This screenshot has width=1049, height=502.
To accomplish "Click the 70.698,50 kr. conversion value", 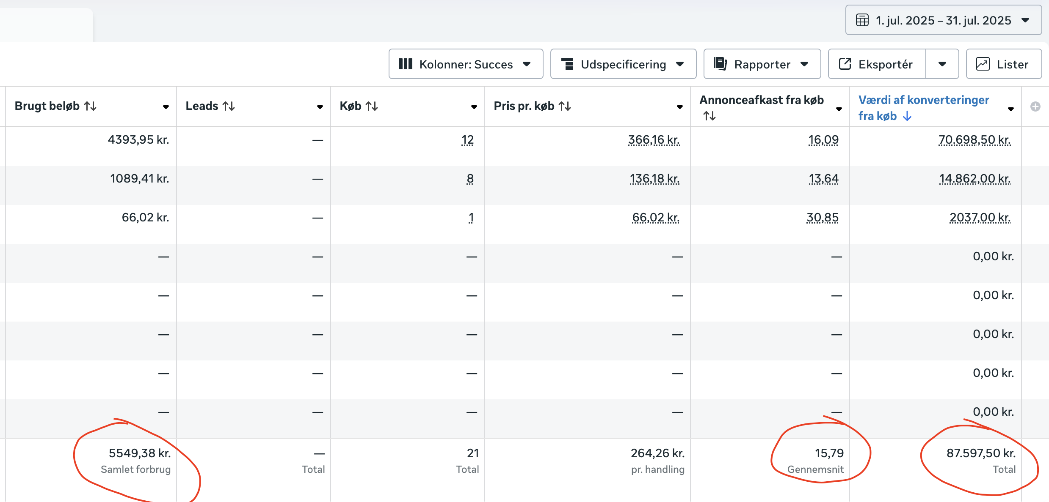I will click(x=974, y=140).
